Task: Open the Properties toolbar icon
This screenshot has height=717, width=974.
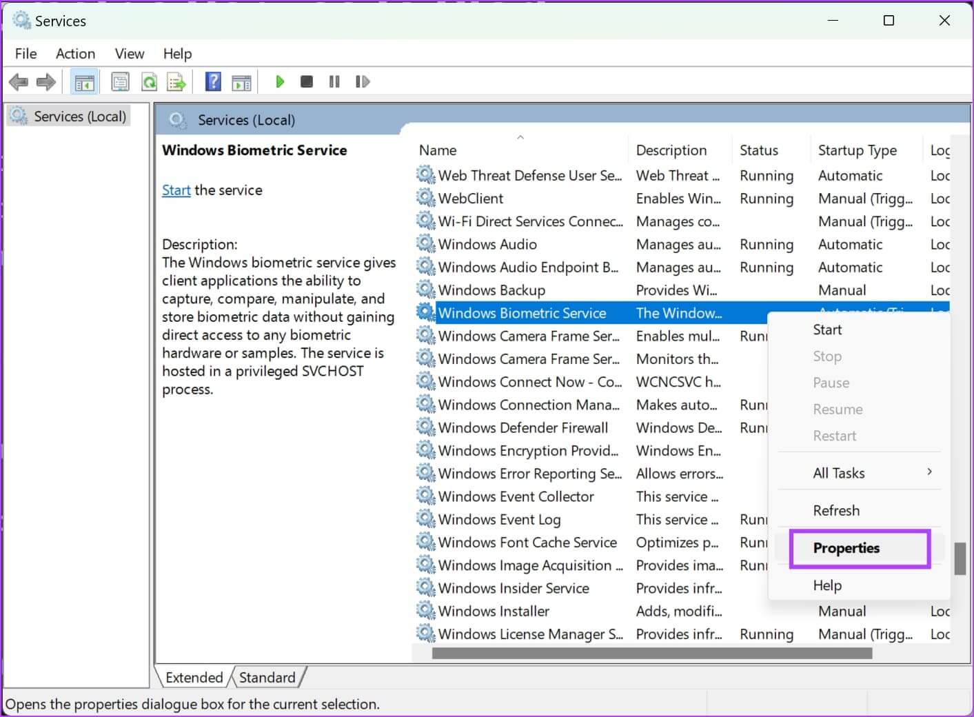Action: [121, 82]
